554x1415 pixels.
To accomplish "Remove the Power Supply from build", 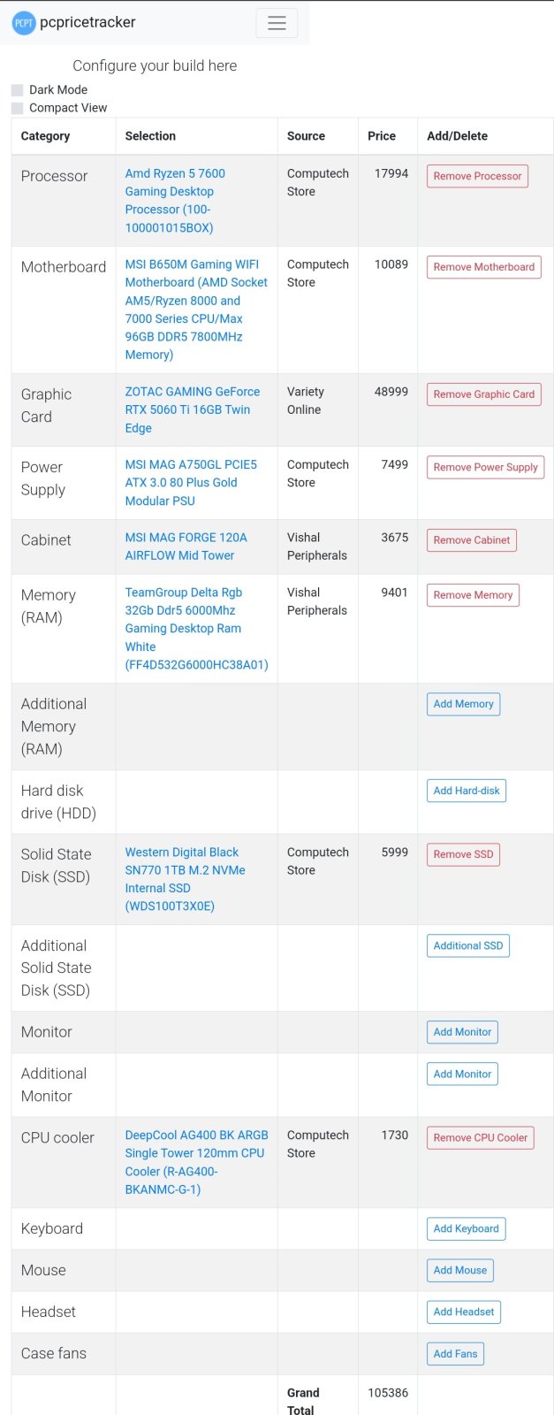I will pyautogui.click(x=485, y=467).
